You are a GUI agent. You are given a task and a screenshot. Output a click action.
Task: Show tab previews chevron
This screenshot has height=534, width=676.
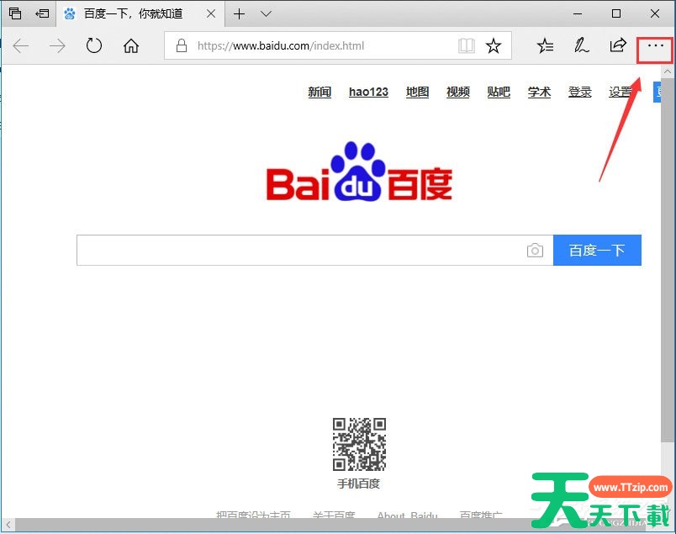266,13
